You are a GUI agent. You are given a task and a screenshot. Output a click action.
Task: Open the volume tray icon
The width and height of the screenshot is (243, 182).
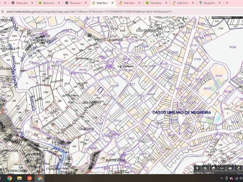click(241, 179)
